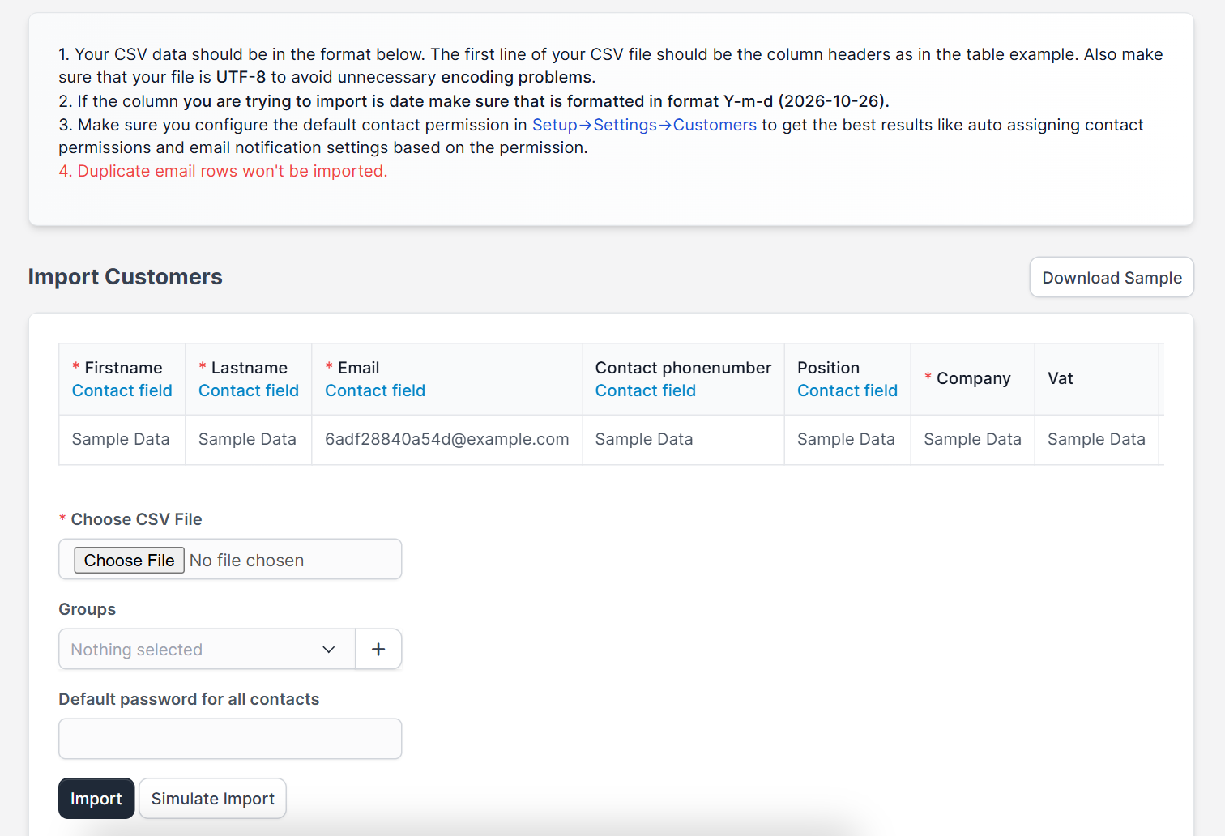Viewport: 1225px width, 836px height.
Task: Click Sample Data in the Lastname column
Action: click(x=247, y=439)
